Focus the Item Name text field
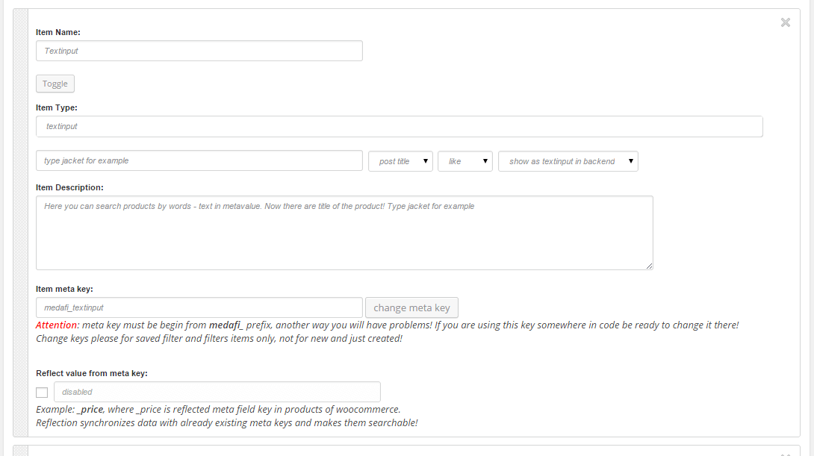The height and width of the screenshot is (456, 814). (x=199, y=51)
